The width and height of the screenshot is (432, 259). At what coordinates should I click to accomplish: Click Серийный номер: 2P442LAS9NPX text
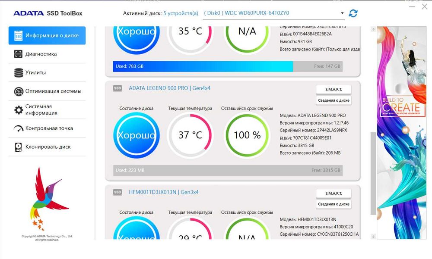313,130
